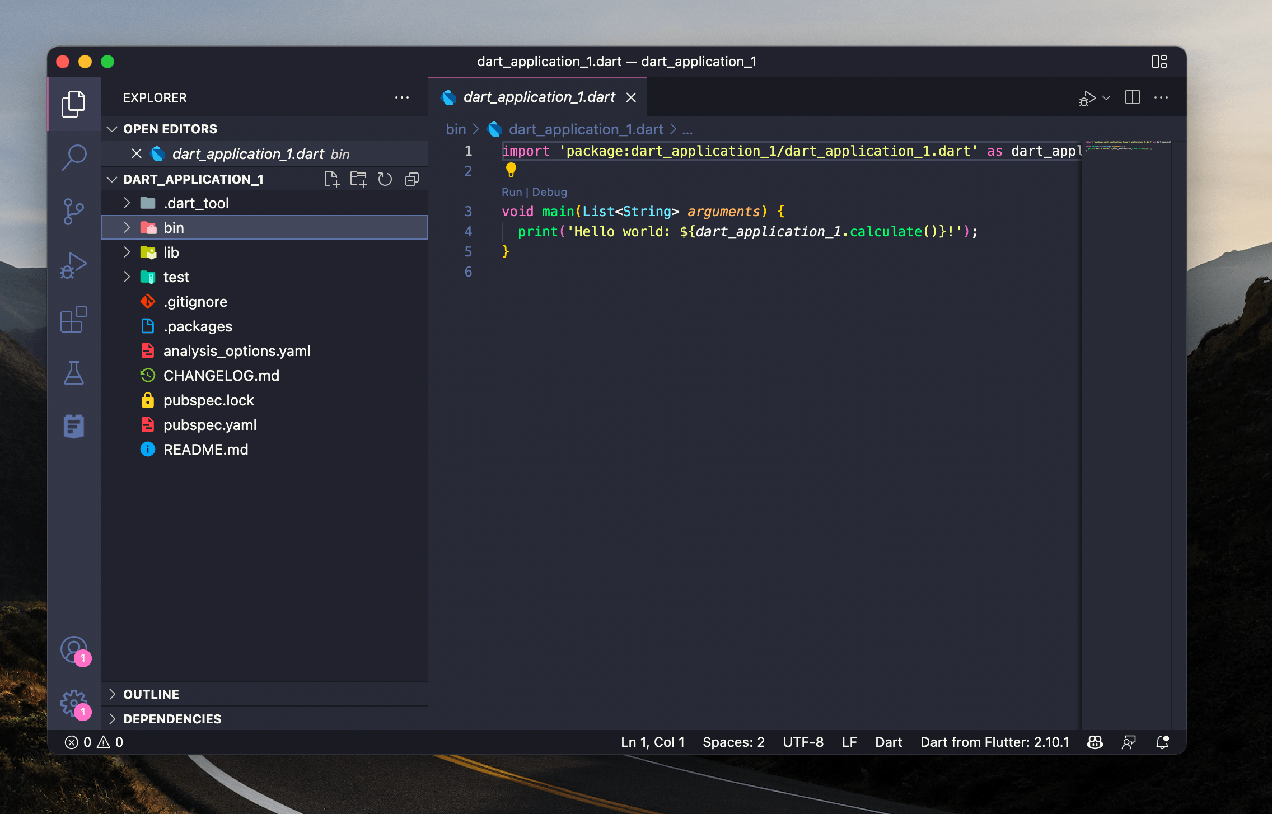Open the Run and Debug view
This screenshot has height=814, width=1272.
pos(74,265)
